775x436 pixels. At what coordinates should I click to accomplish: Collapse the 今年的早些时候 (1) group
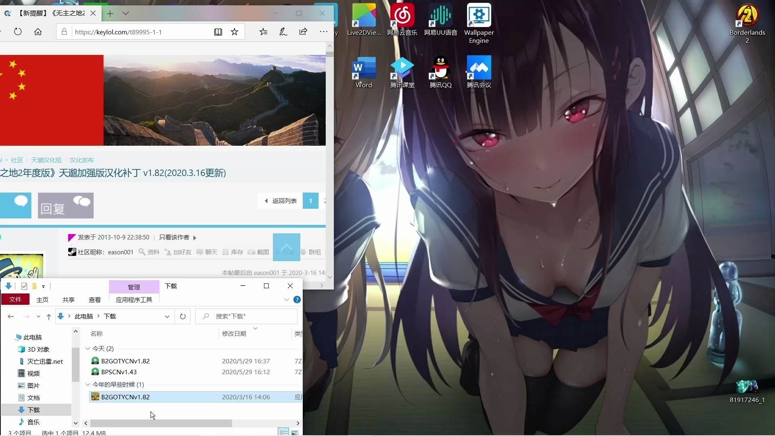coord(88,384)
